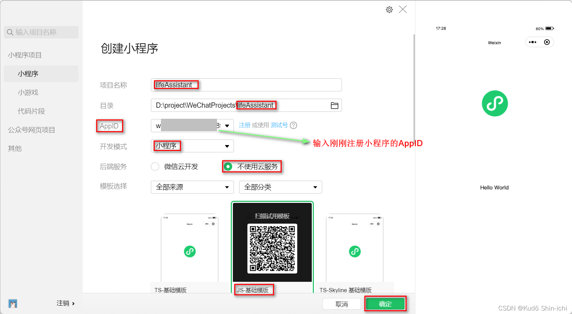Image resolution: width=572 pixels, height=314 pixels.
Task: Click the 创建小程序 heading
Action: (129, 48)
